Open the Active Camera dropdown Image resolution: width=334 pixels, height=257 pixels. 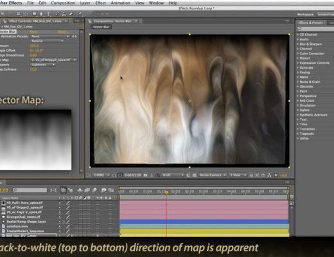[x=212, y=175]
